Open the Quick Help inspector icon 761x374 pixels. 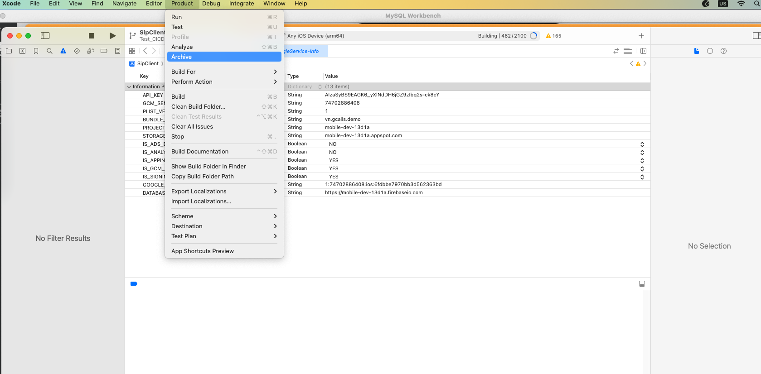[723, 51]
